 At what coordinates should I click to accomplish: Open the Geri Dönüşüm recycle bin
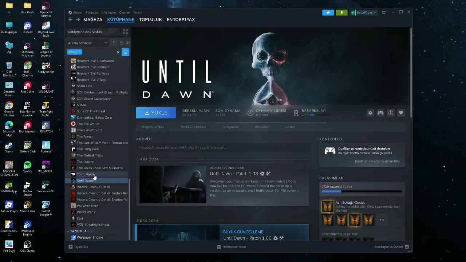point(9,69)
